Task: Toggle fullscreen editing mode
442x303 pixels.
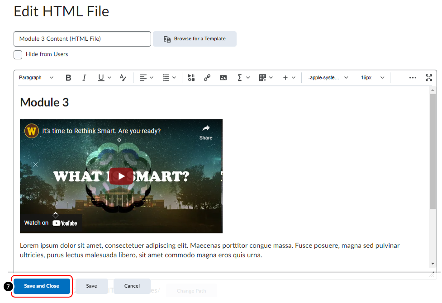Action: (429, 77)
